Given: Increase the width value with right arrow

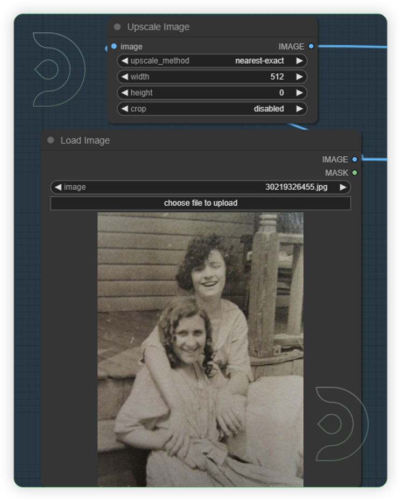Looking at the screenshot, I should coord(299,76).
